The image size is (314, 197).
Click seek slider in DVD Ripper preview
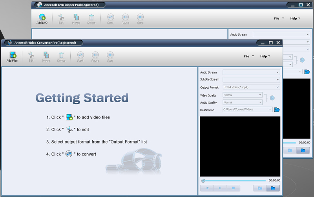tap(289, 143)
